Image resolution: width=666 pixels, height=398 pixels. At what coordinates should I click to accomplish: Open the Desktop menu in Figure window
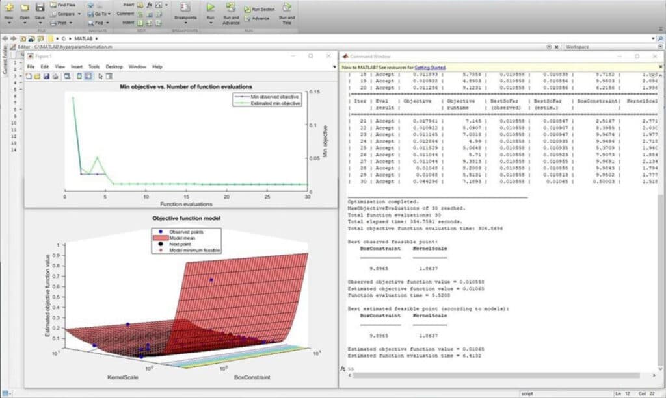(114, 66)
